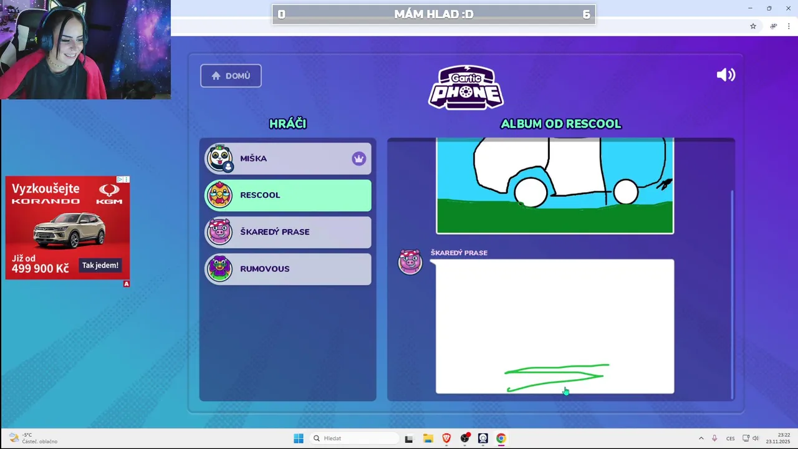Open File Explorer from the taskbar
798x449 pixels.
coord(428,438)
